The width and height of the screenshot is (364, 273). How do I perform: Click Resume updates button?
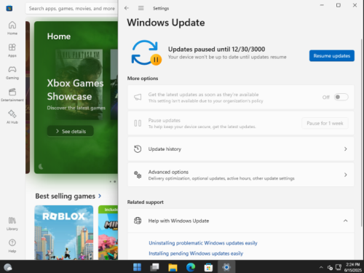332,56
